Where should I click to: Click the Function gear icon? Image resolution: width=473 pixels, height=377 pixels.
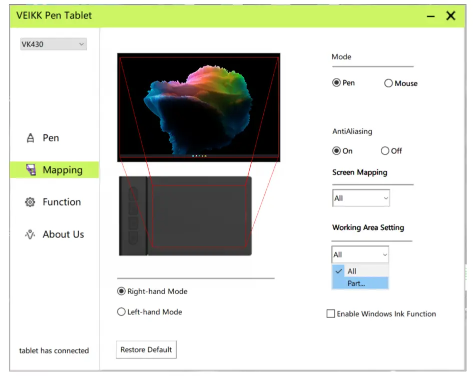tap(30, 202)
